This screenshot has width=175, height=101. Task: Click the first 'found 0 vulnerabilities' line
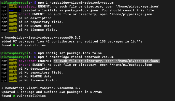pos(23,45)
